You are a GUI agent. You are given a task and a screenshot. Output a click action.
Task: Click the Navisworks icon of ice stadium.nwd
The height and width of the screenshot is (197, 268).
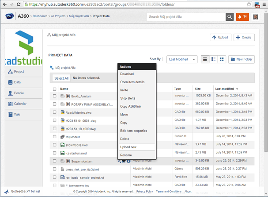point(63,153)
